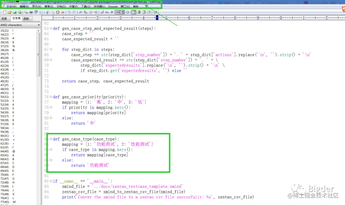The height and width of the screenshot is (205, 345).
Task: Select the 64(40) @ character row
Action: (19, 151)
